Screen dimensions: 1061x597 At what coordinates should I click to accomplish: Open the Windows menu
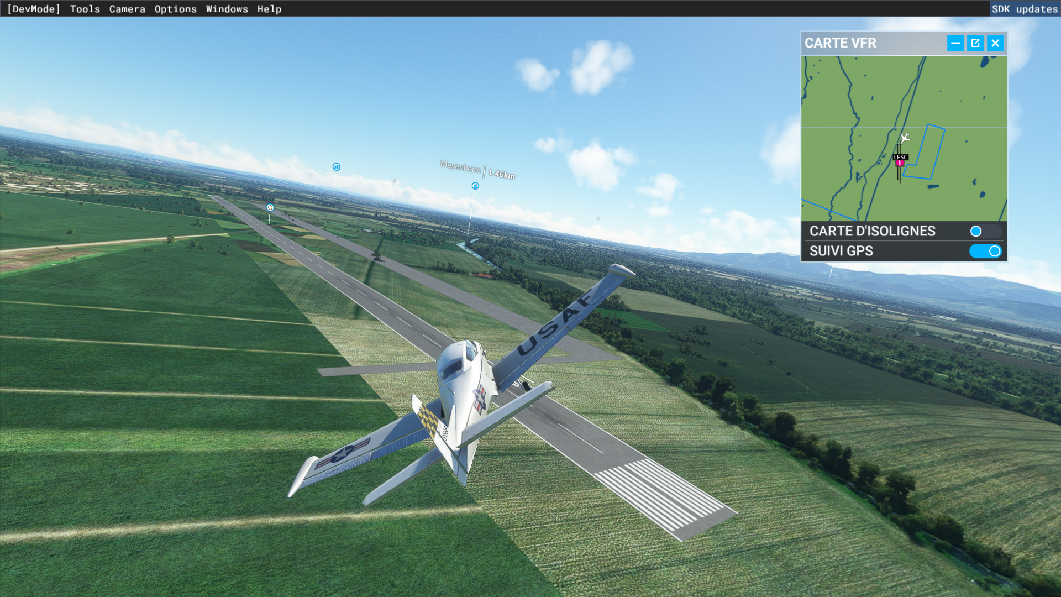227,9
